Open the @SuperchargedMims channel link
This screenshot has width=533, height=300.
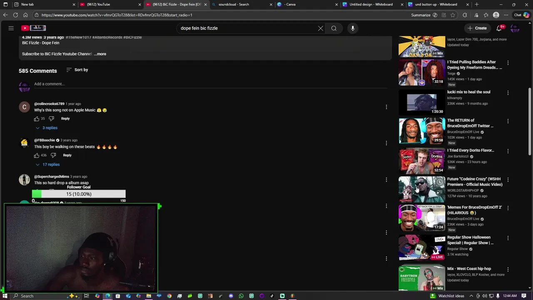point(52,177)
